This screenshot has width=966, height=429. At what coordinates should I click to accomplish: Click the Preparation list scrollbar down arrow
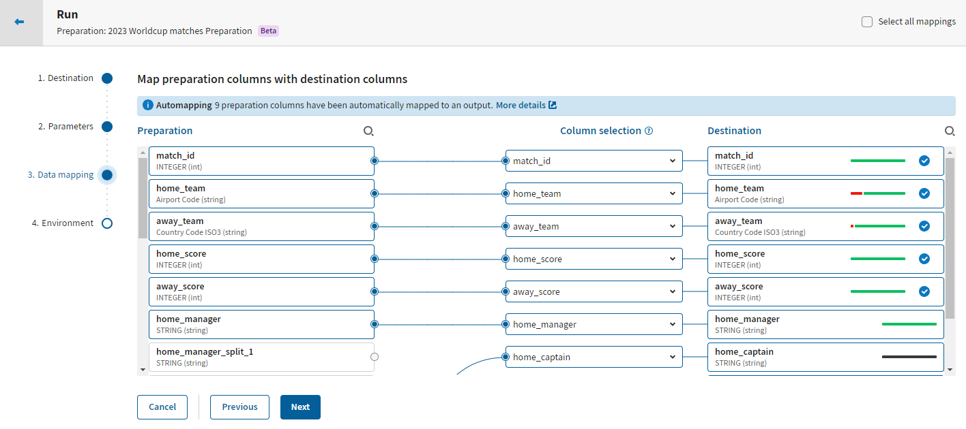click(x=143, y=369)
